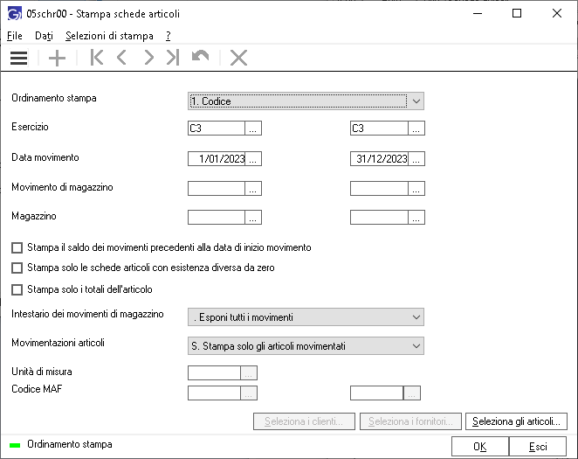Go to first record toolbar icon
Viewport: 578px width, 459px height.
pos(97,58)
